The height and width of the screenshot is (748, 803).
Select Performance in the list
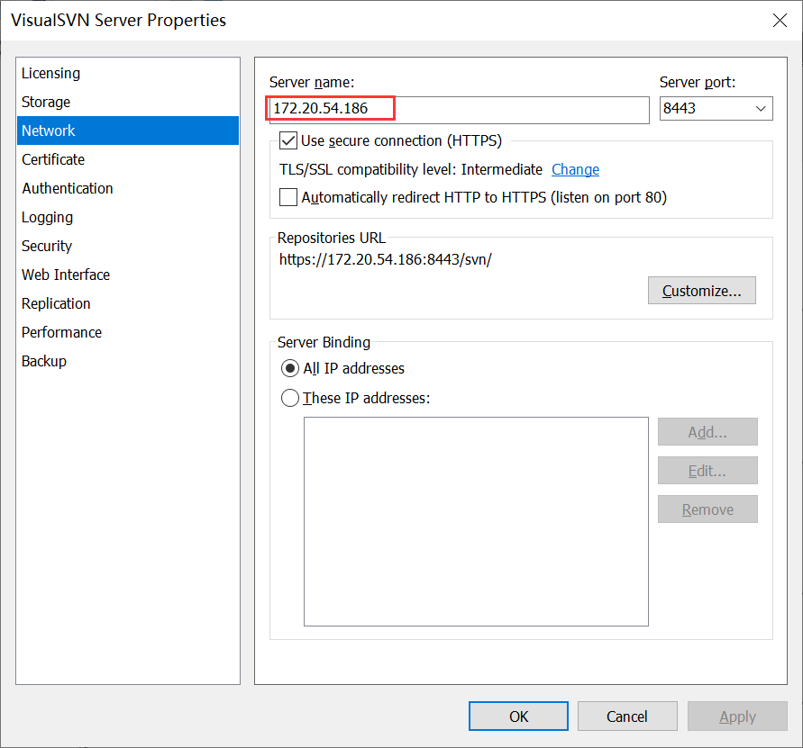click(x=127, y=332)
